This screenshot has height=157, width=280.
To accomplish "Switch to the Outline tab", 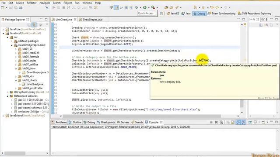I will pyautogui.click(x=75, y=122).
